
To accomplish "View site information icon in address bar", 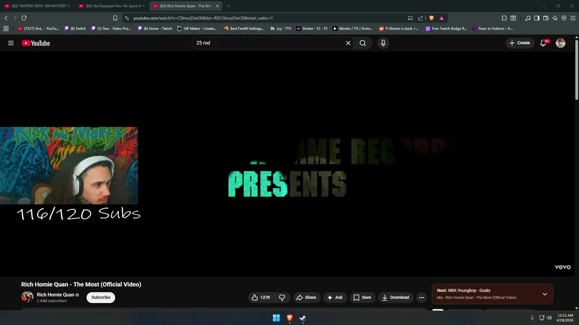I will (x=127, y=18).
